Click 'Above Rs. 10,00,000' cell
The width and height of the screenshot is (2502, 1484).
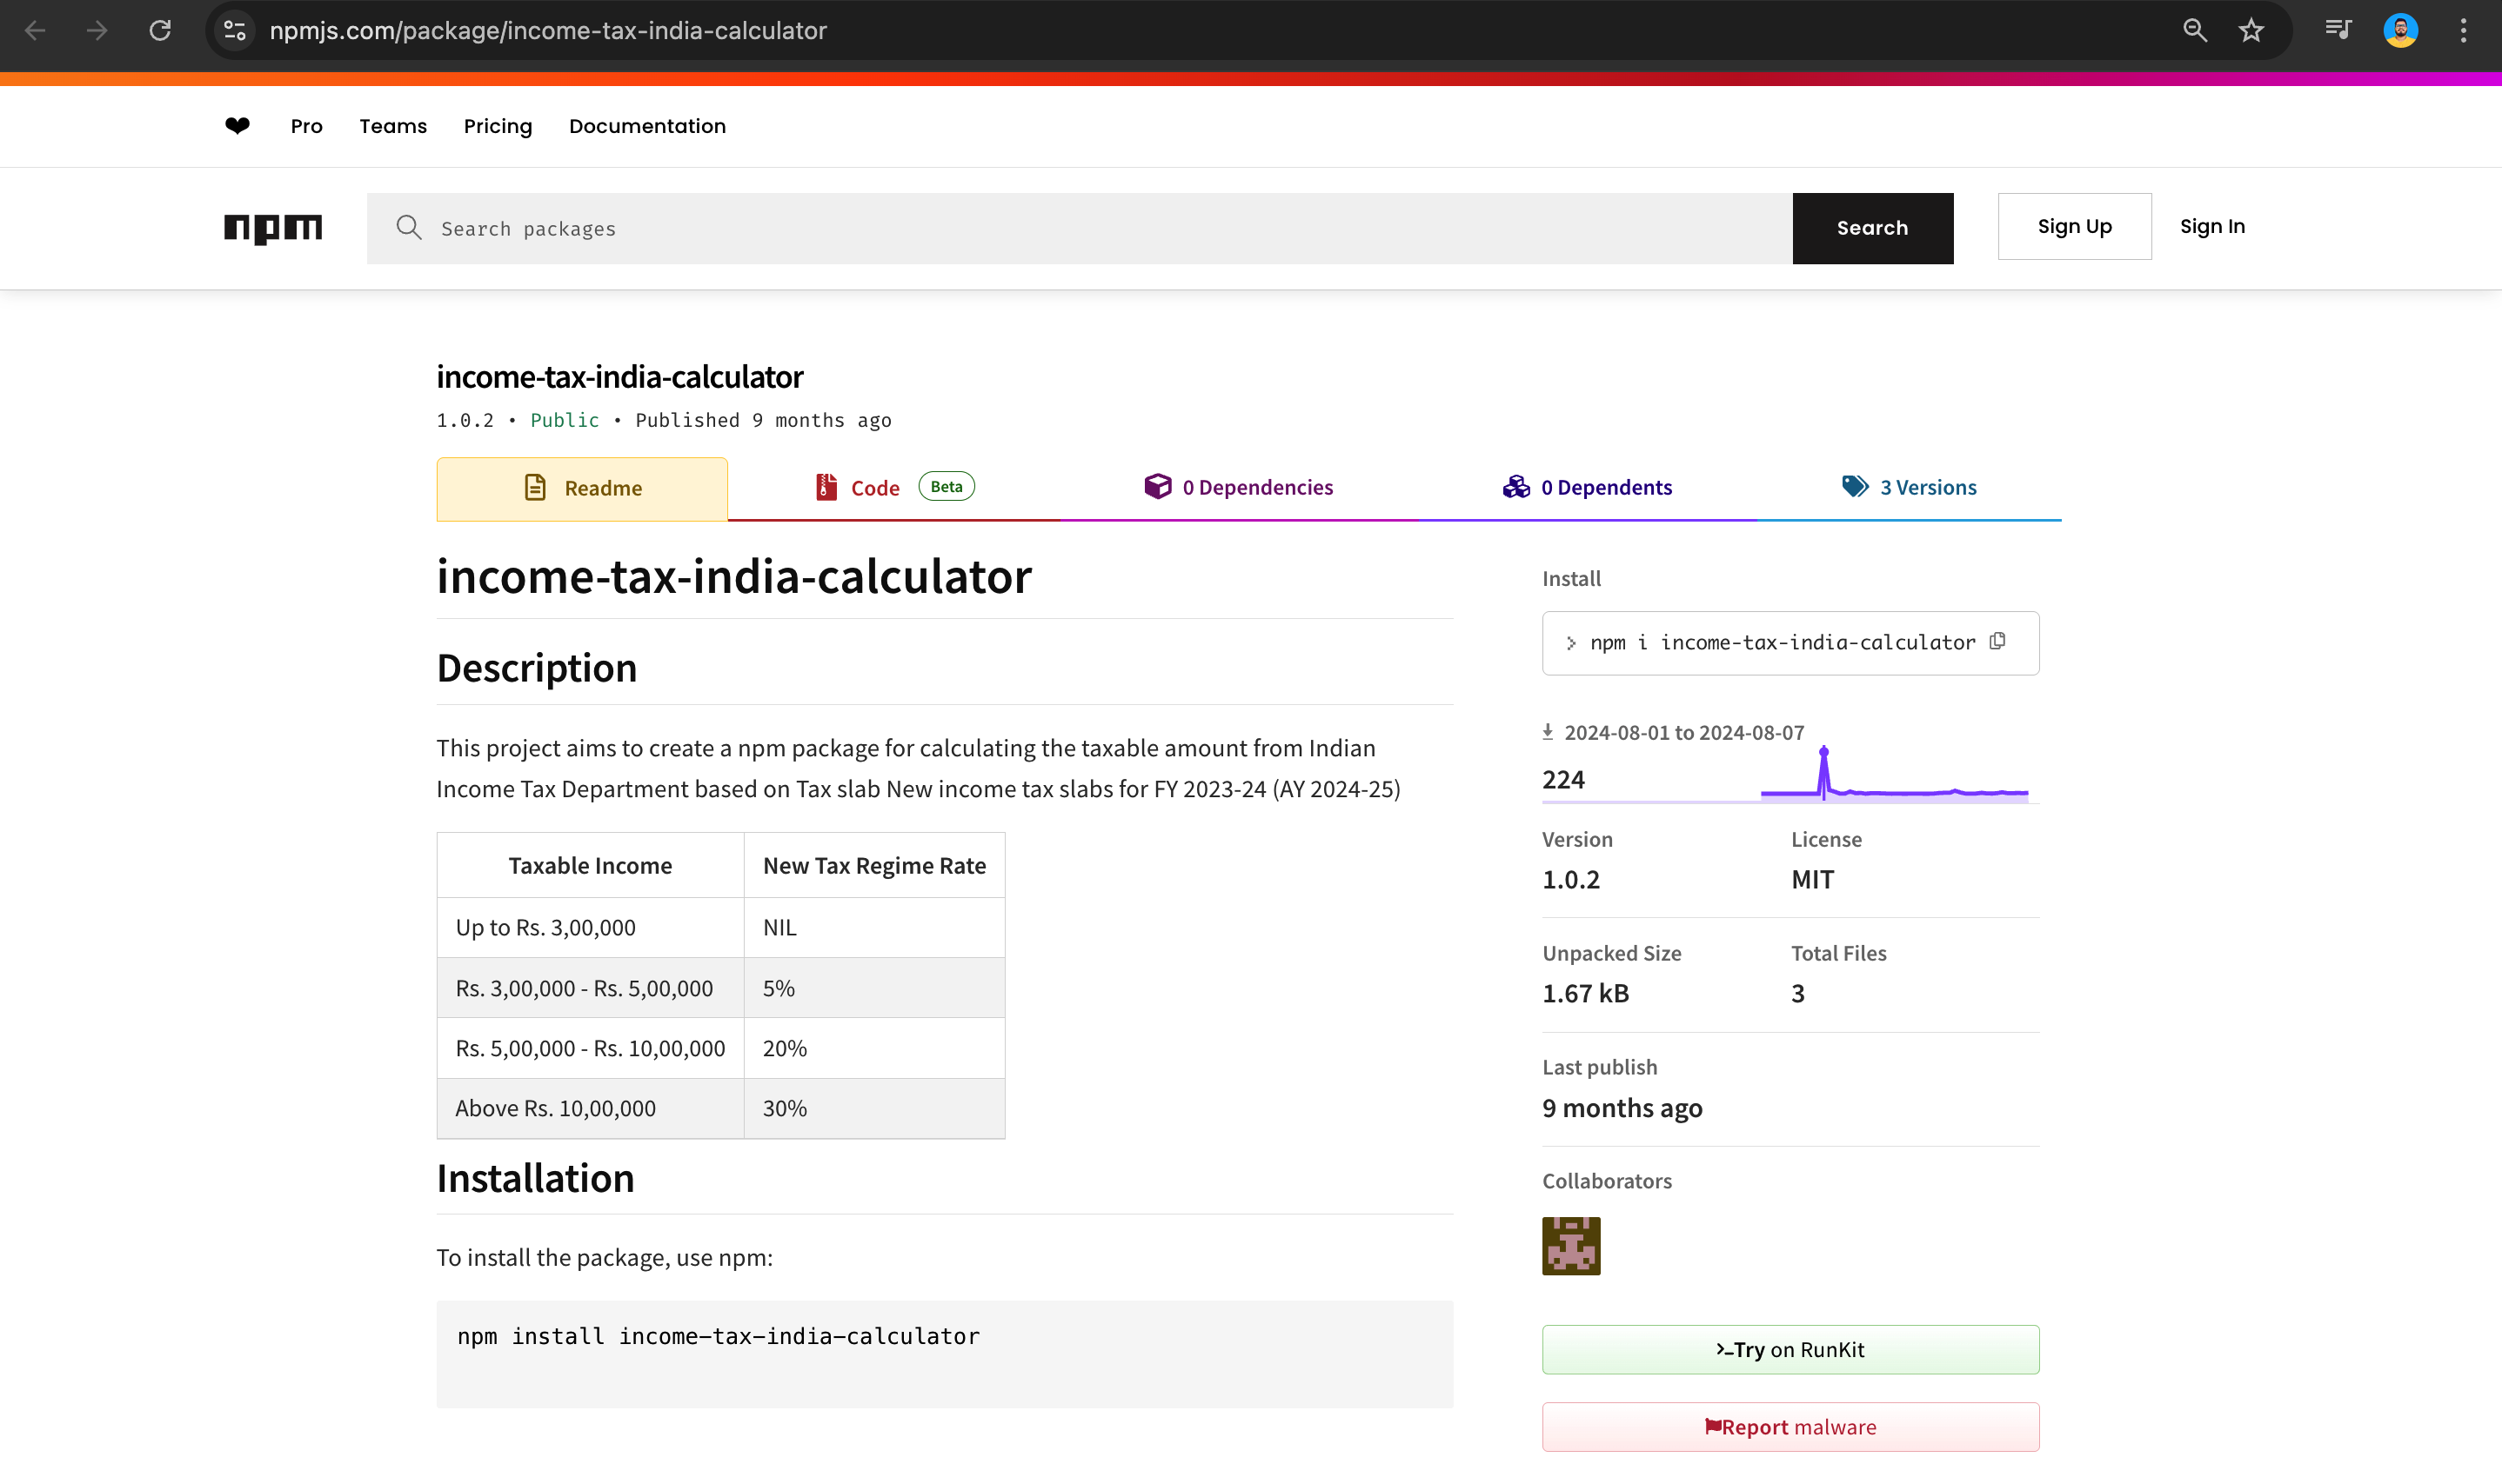pos(590,1108)
